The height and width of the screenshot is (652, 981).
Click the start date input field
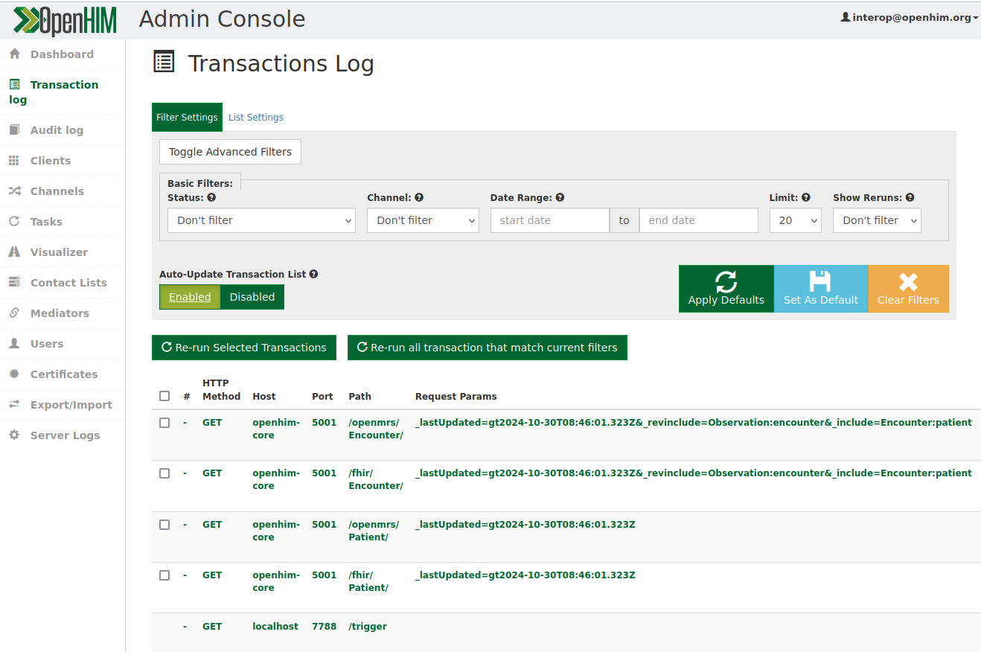[x=550, y=220]
